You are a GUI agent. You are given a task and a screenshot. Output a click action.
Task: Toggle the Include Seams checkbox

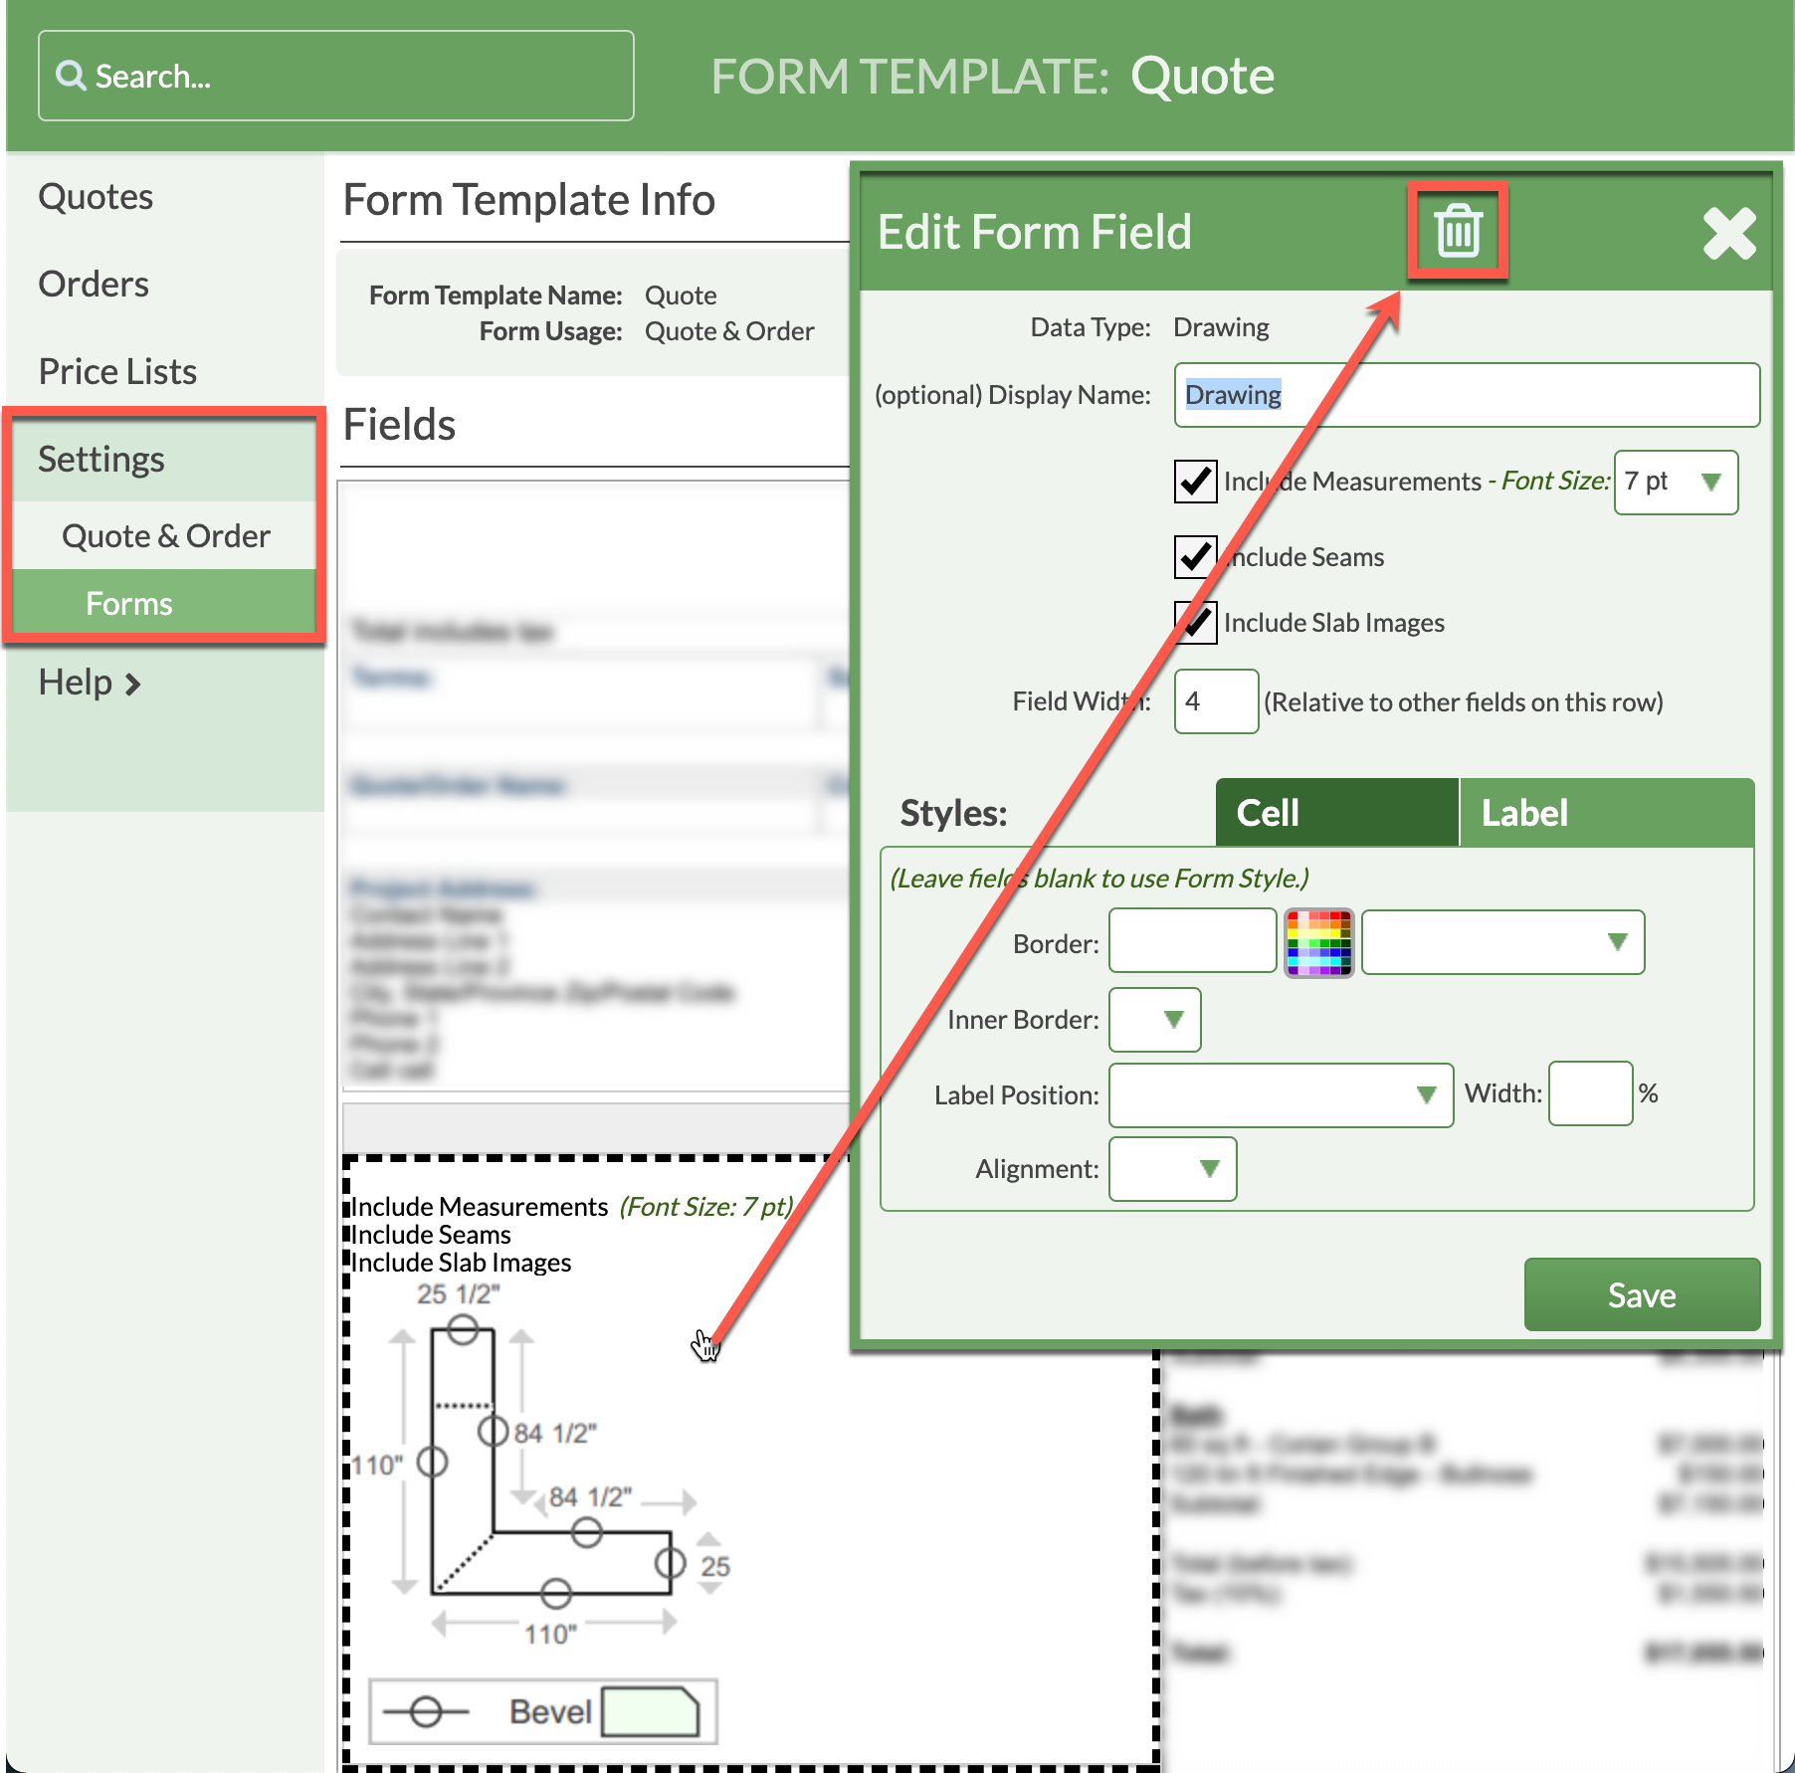pos(1195,556)
